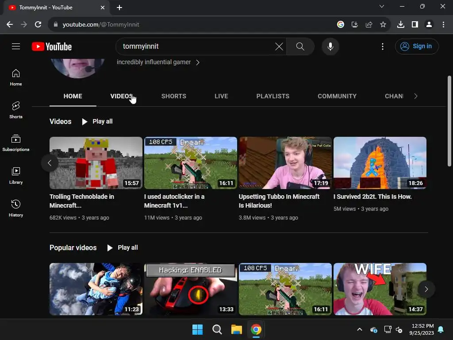Screen dimensions: 453x340
Task: Reload the page with the refresh icon
Action: point(38,25)
